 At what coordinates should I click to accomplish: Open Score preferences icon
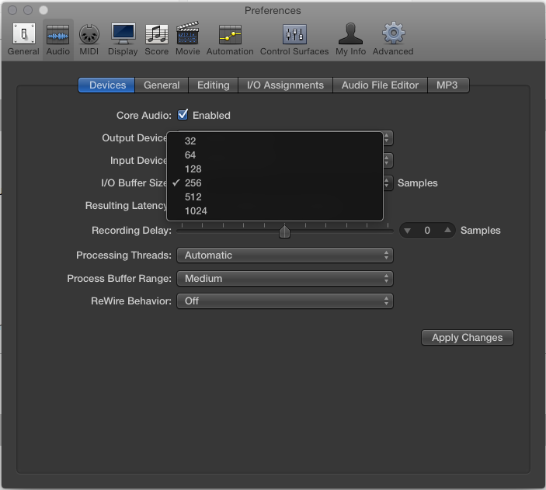point(157,34)
